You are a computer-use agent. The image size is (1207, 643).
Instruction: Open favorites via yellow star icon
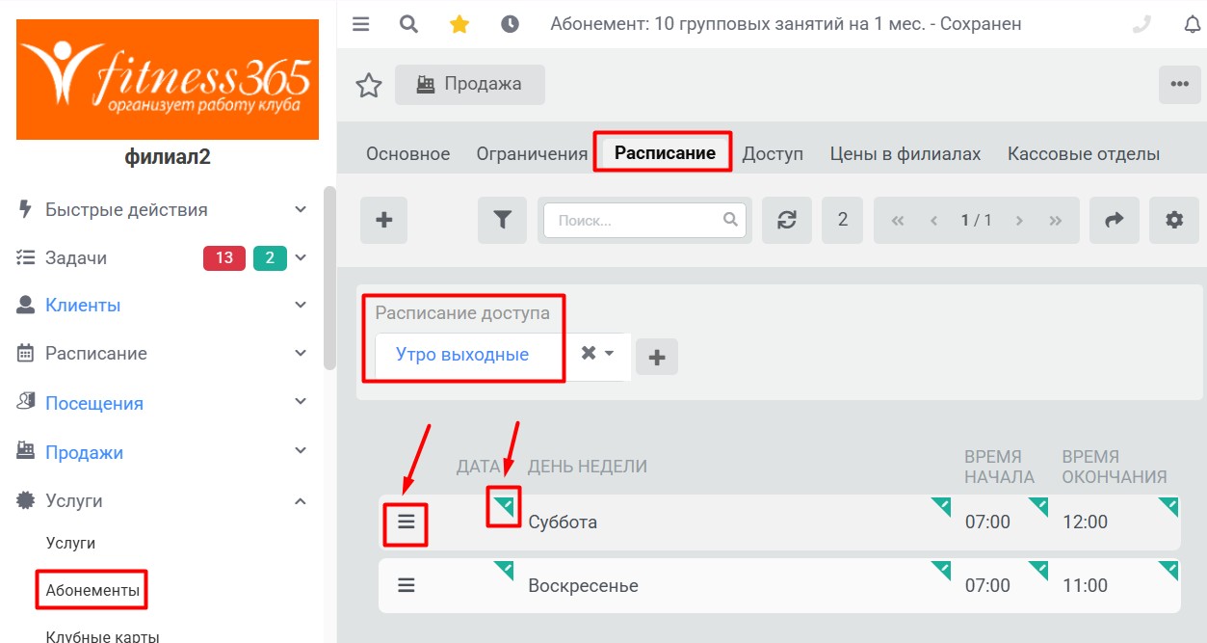[459, 24]
